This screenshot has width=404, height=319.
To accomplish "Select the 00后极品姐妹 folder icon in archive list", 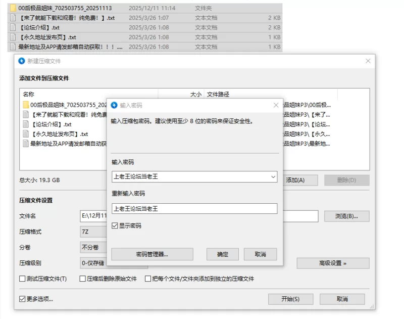I will click(25, 105).
